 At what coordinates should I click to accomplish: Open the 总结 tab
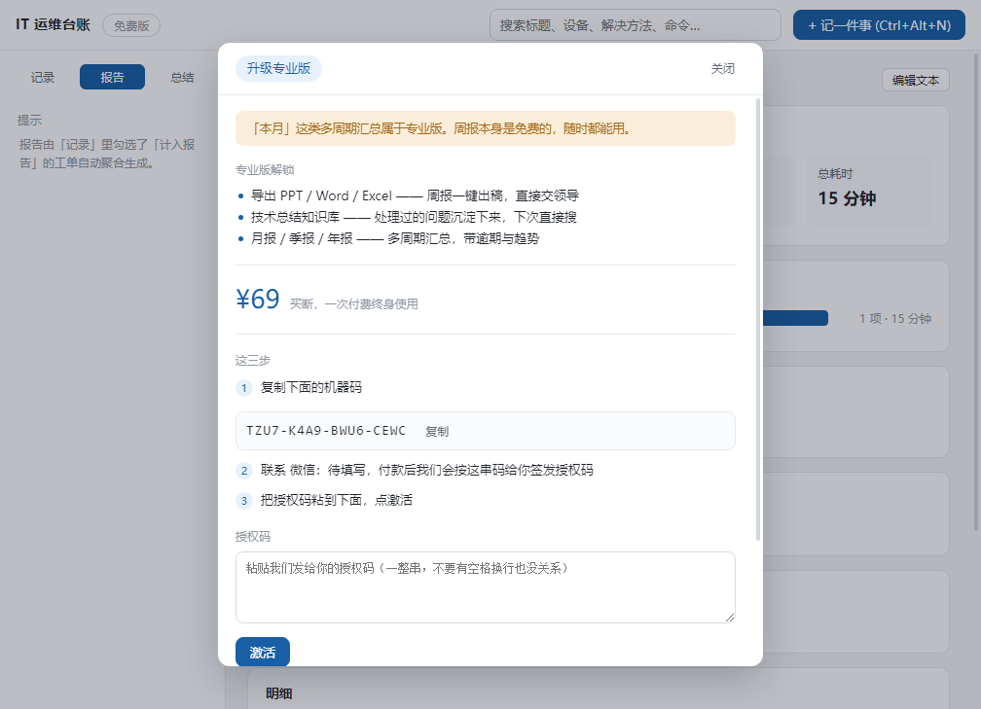point(182,77)
